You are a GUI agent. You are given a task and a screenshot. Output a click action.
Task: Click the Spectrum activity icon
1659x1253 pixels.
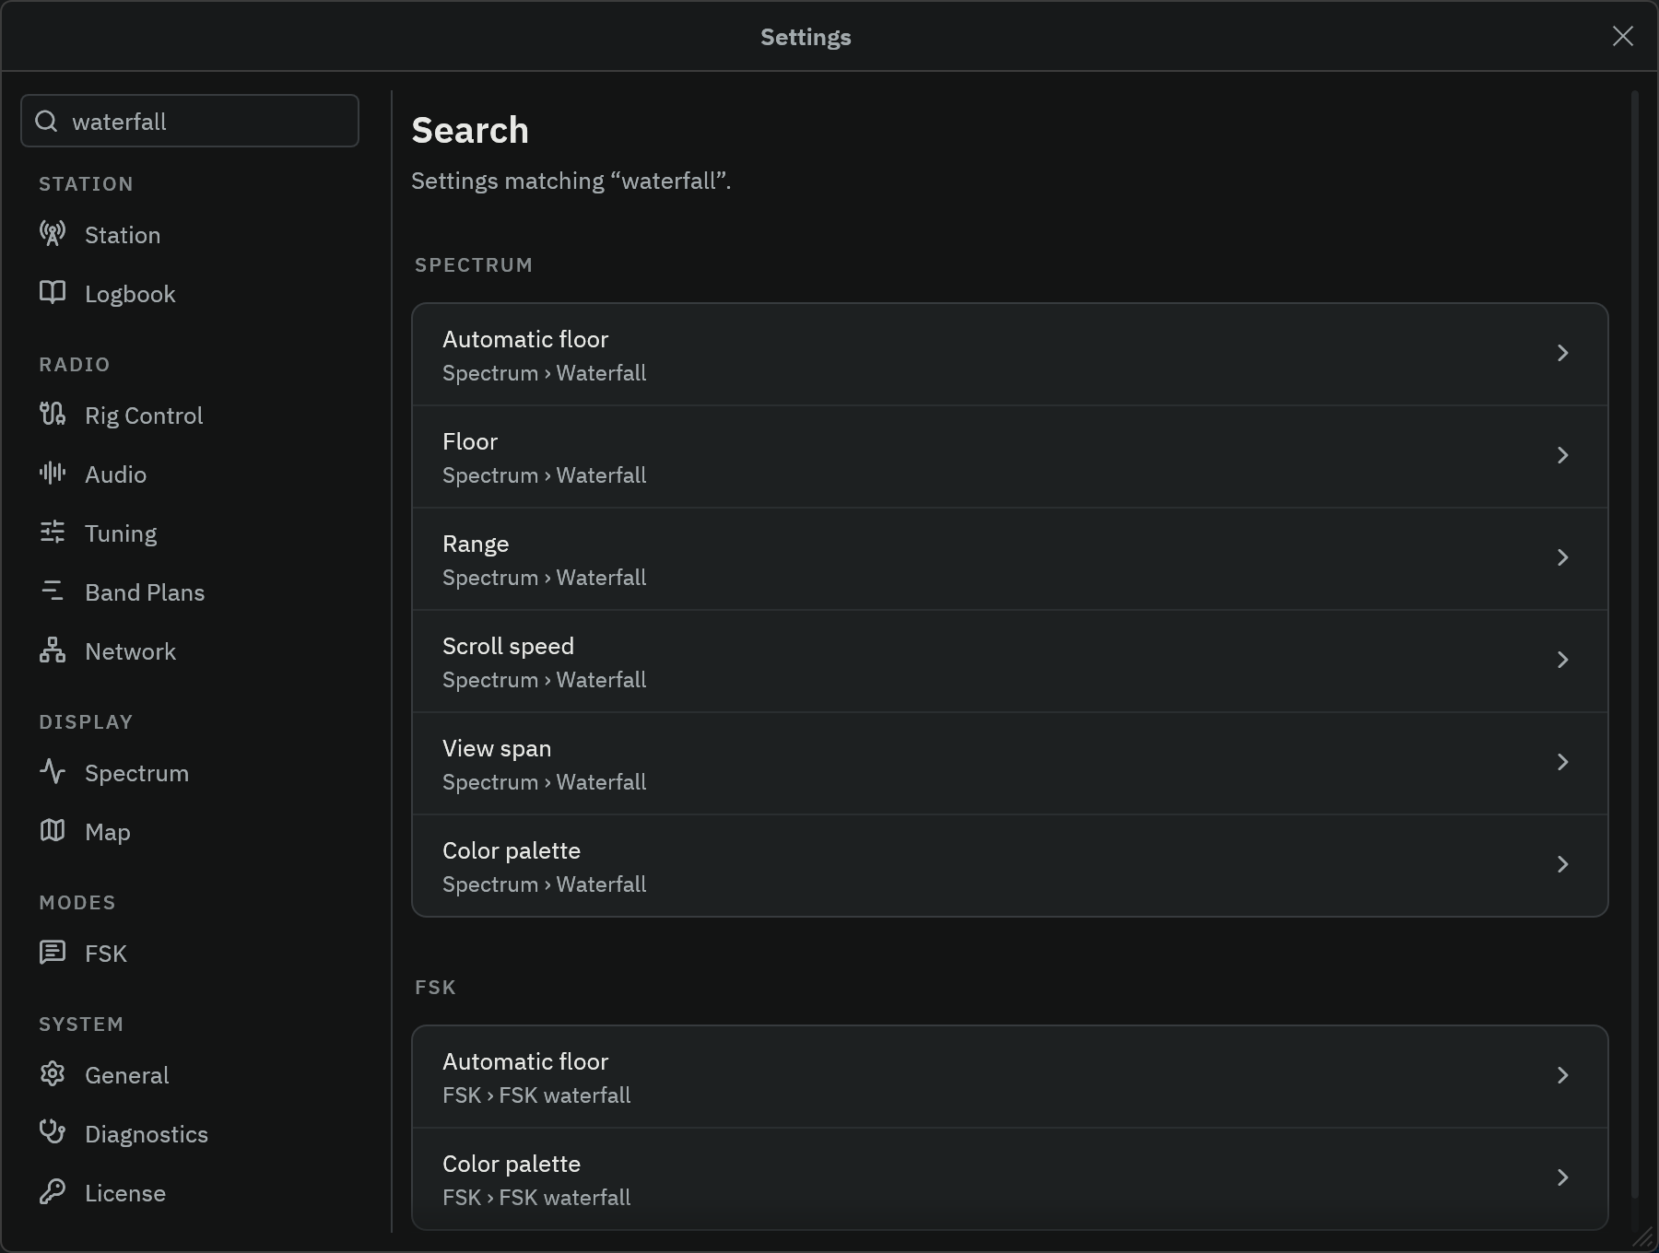click(x=53, y=772)
